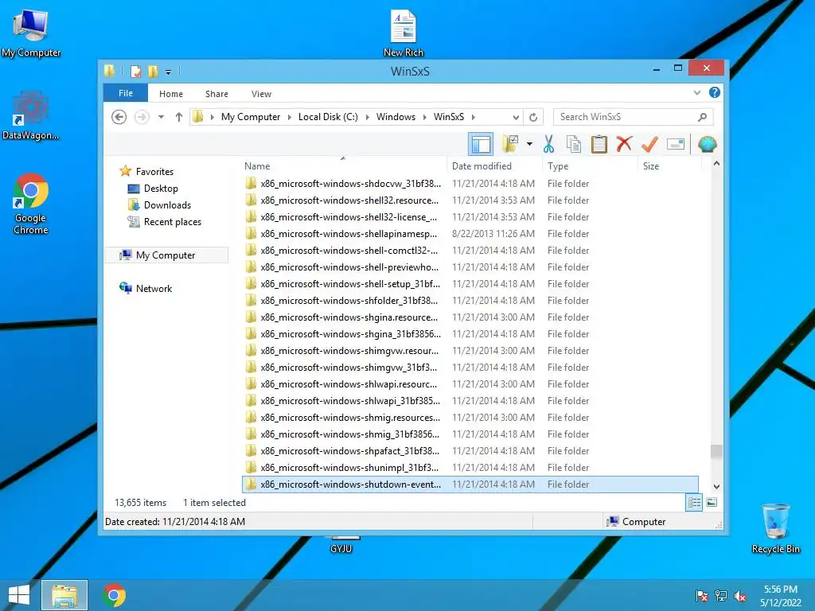Viewport: 815px width, 611px height.
Task: Click the Refresh button
Action: tap(533, 118)
